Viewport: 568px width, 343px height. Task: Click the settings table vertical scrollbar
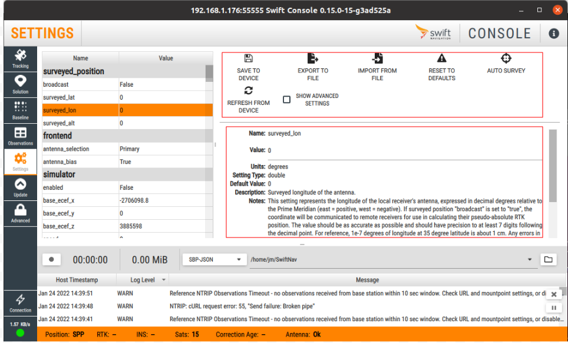point(209,73)
